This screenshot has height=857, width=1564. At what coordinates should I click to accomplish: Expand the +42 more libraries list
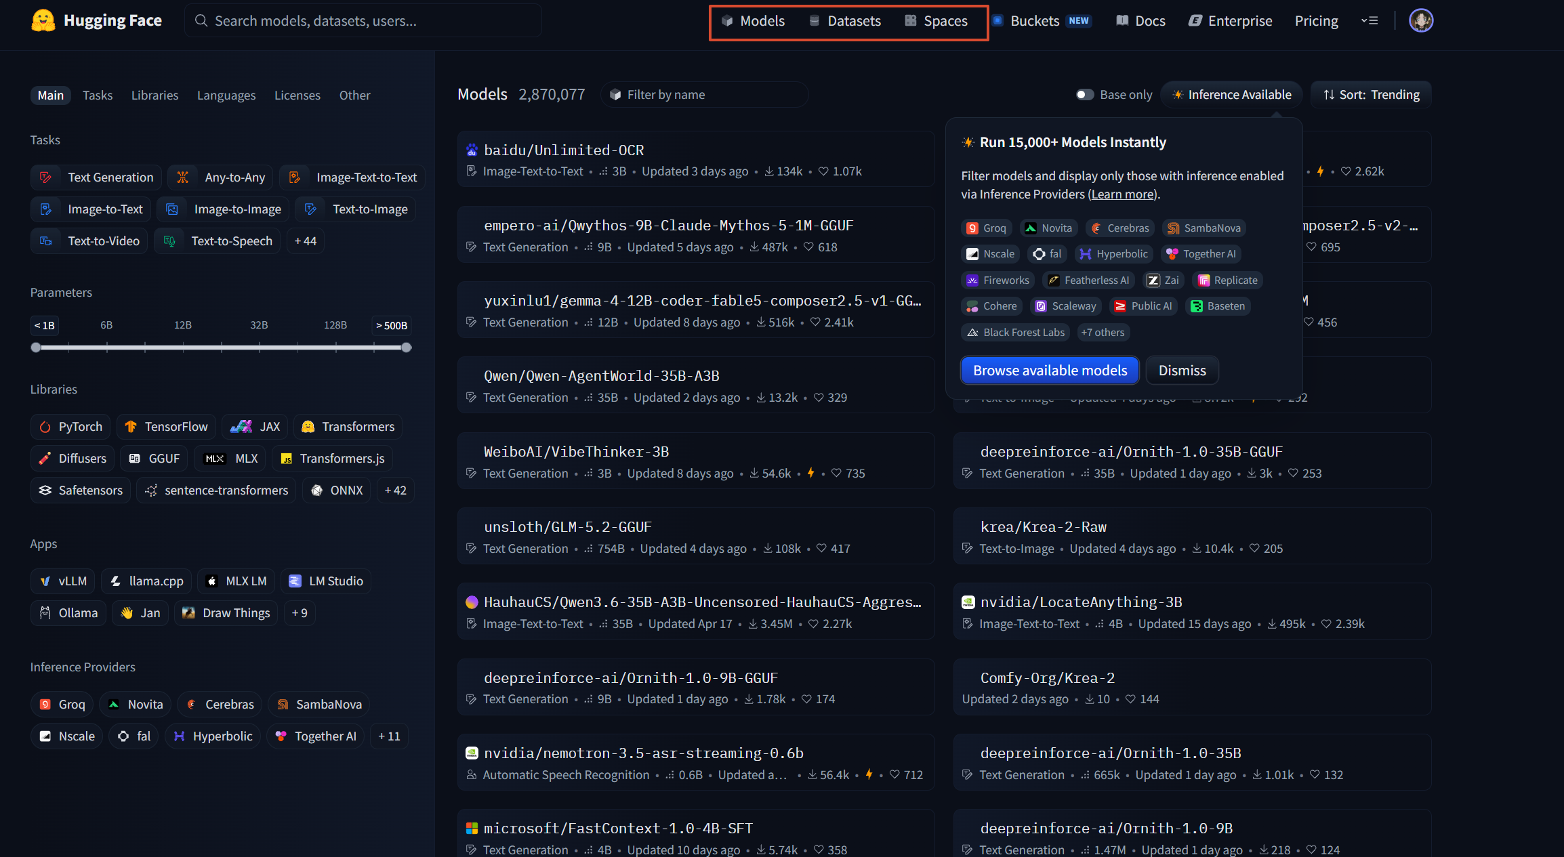click(396, 490)
